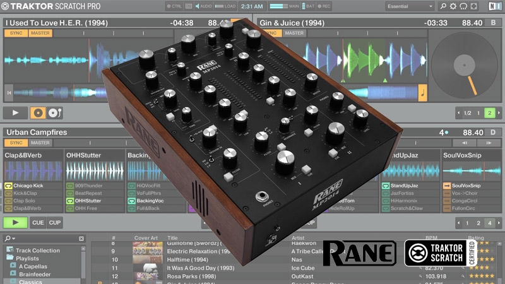
Task: Click the BAT battery indicator
Action: tap(308, 6)
